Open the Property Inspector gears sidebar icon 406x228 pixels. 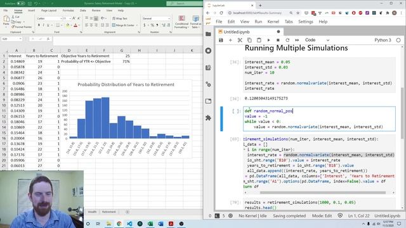208,84
